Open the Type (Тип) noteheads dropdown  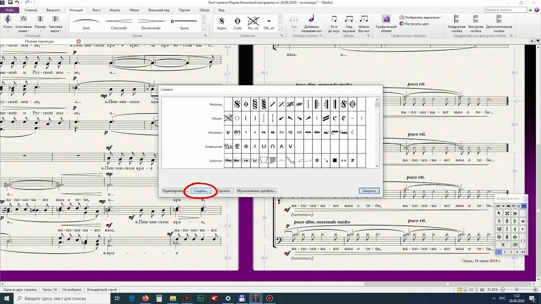(x=294, y=24)
